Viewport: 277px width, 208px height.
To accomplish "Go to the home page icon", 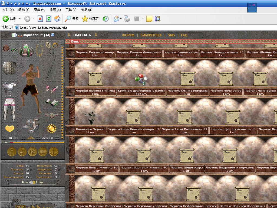I will [x=57, y=19].
